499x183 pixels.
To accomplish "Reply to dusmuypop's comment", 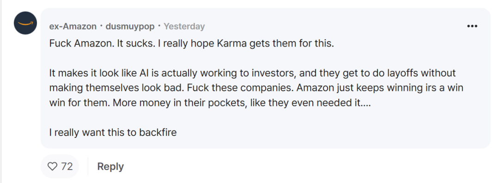I will coord(110,166).
